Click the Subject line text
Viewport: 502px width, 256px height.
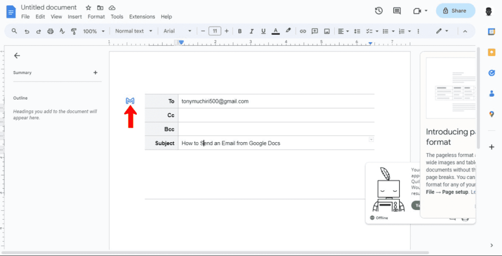pyautogui.click(x=231, y=143)
